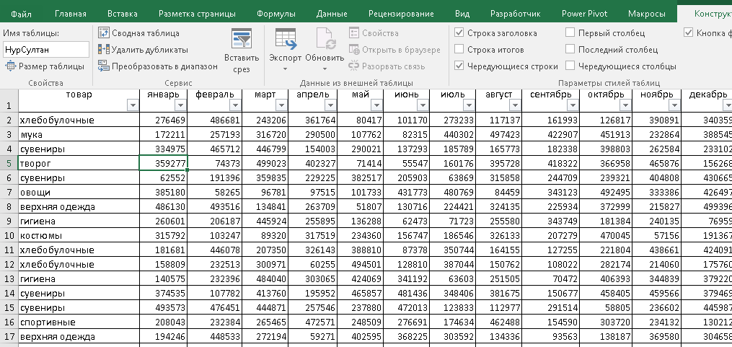Expand the Обновить dropdown arrow
Image resolution: width=732 pixels, height=347 pixels.
click(x=325, y=69)
